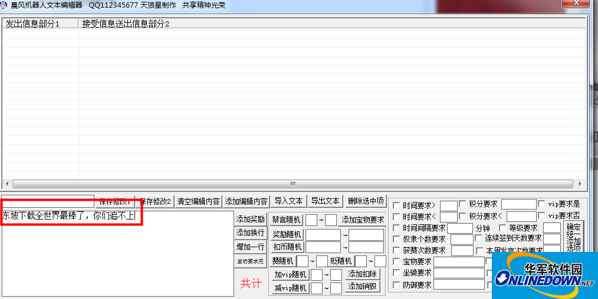Focus the 坐骑要求 text field
The image size is (598, 299).
pos(459,273)
